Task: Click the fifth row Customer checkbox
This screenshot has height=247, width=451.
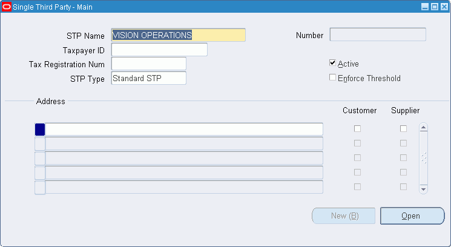Action: 358,187
